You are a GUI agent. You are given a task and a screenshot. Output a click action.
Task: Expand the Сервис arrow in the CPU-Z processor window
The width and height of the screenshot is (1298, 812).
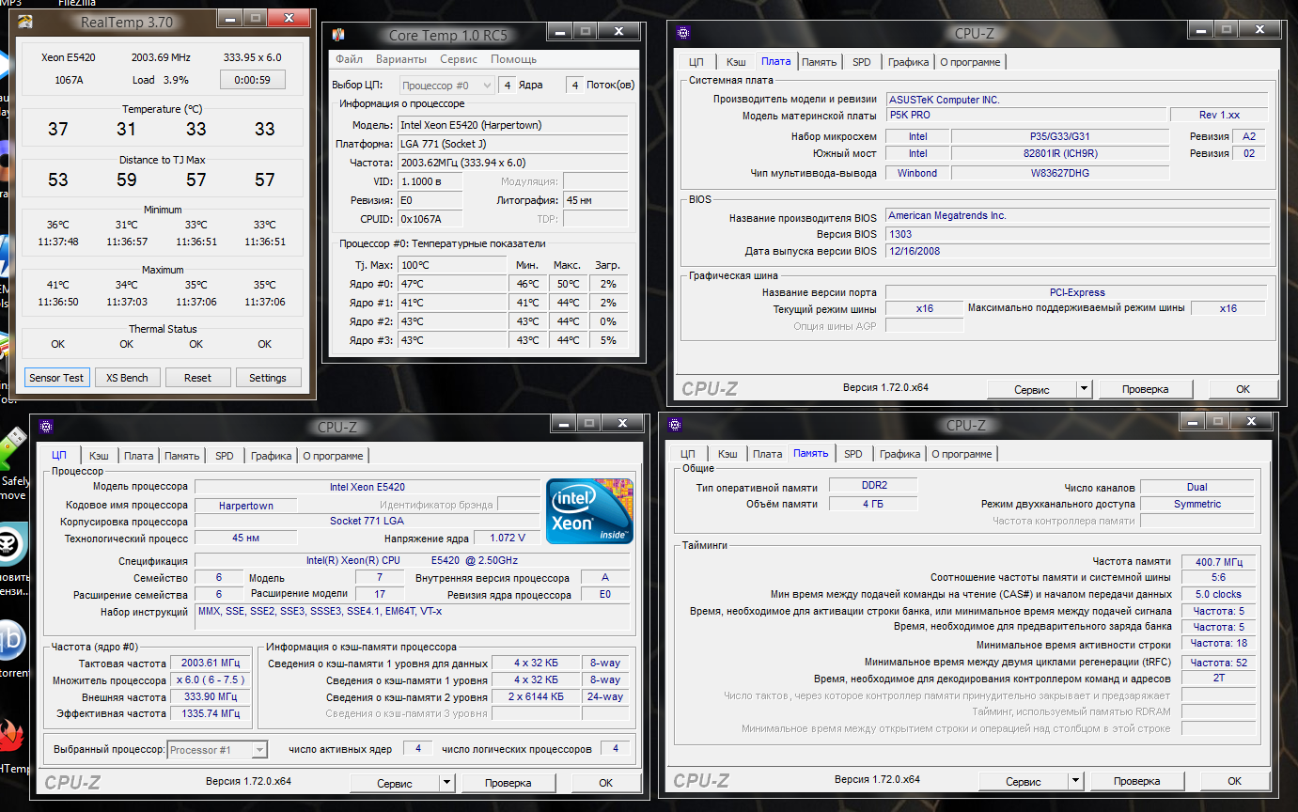(446, 783)
